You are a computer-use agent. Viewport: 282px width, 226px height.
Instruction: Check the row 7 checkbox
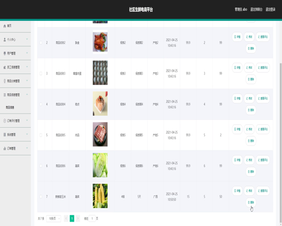click(x=41, y=197)
